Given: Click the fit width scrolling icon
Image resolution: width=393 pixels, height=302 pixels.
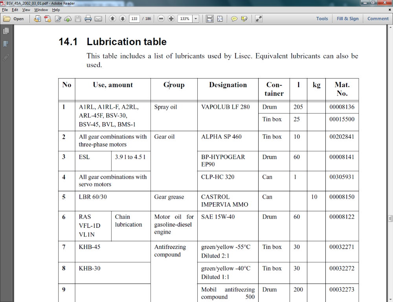Looking at the screenshot, I should tap(209, 19).
